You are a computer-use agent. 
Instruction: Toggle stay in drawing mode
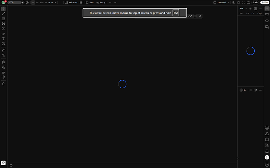click(3, 67)
